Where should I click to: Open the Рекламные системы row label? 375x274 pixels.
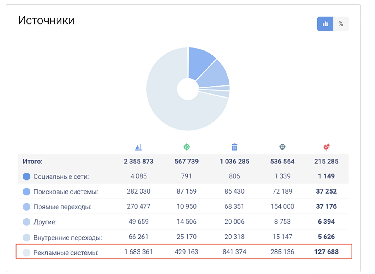[x=66, y=252]
